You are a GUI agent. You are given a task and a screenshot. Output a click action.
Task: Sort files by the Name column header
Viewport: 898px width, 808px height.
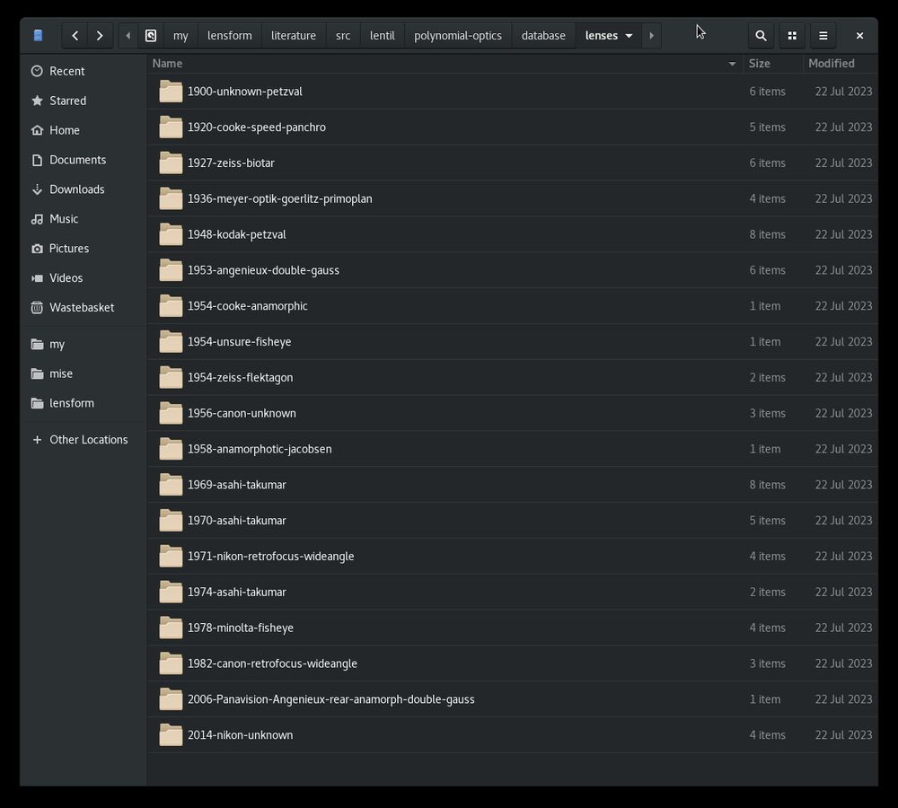click(x=445, y=64)
